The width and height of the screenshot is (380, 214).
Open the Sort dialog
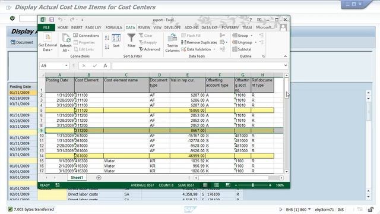116,40
